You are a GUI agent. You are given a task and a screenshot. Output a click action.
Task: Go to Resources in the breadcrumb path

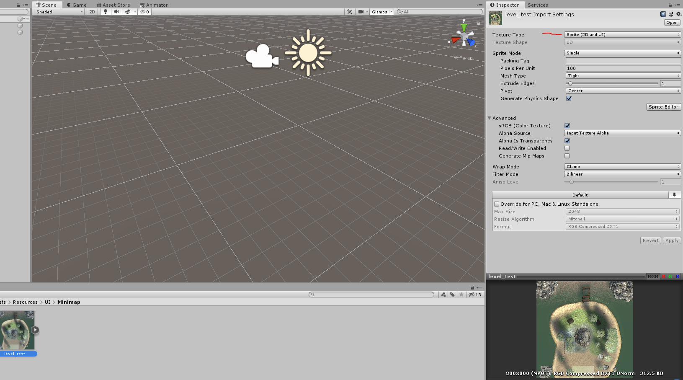(25, 302)
